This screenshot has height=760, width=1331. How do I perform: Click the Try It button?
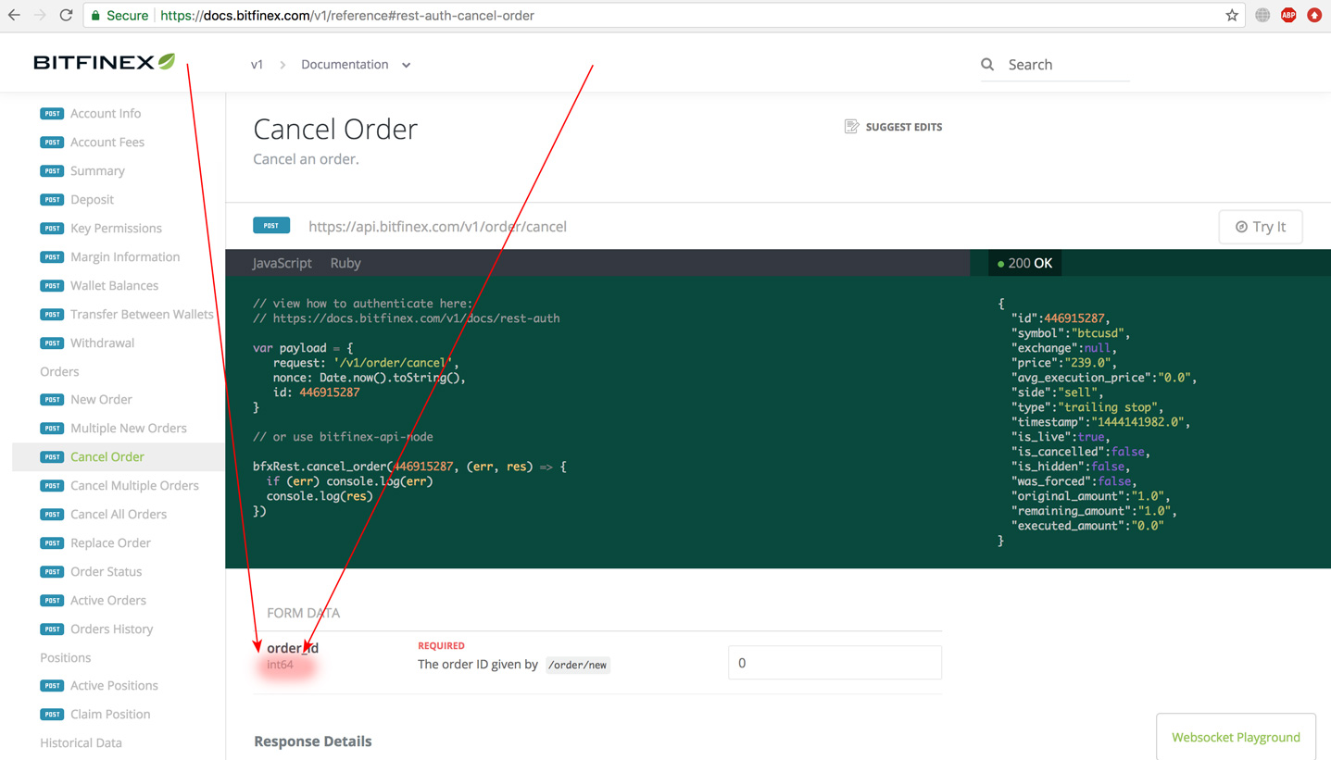(x=1260, y=226)
